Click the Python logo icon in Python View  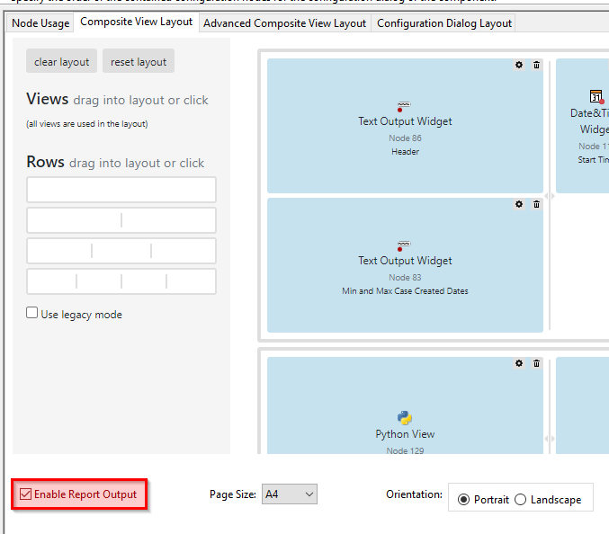(x=404, y=417)
